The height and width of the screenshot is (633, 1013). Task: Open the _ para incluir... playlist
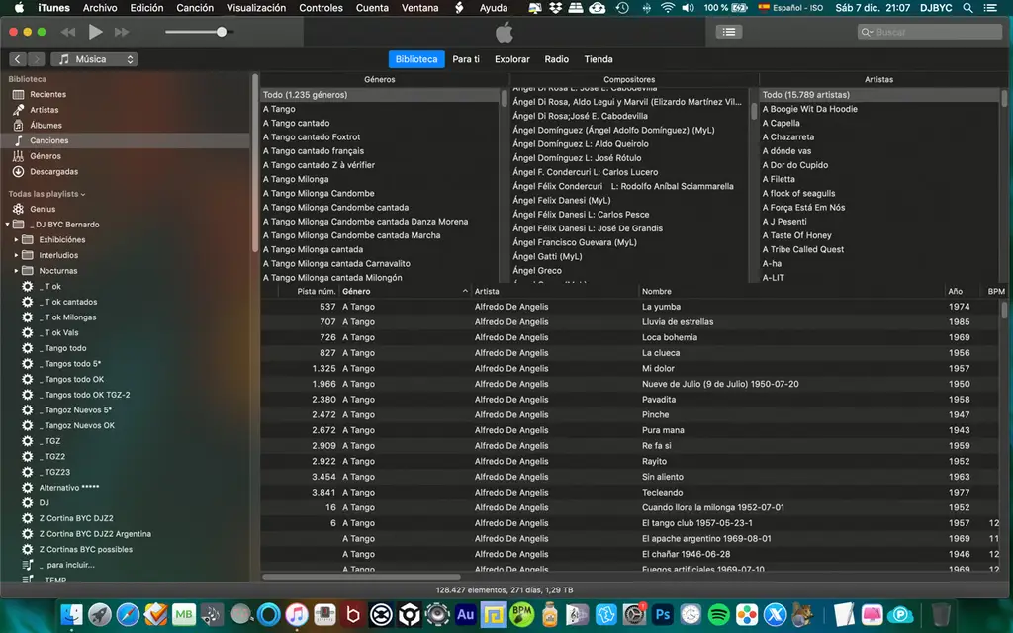tap(66, 565)
